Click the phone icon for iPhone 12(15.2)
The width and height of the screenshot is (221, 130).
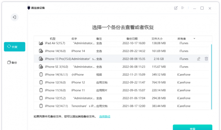coord(41,98)
